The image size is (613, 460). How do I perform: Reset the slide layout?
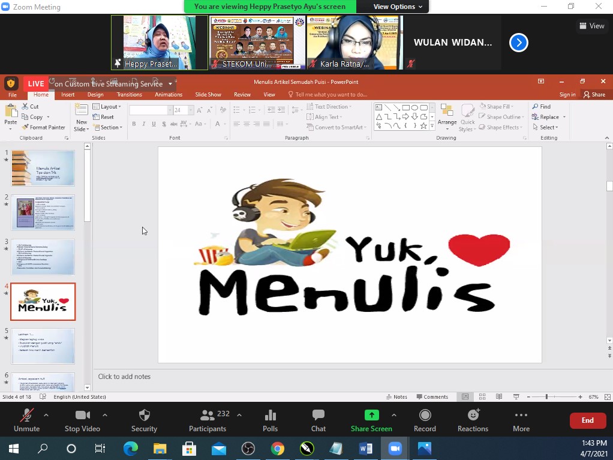(x=103, y=117)
